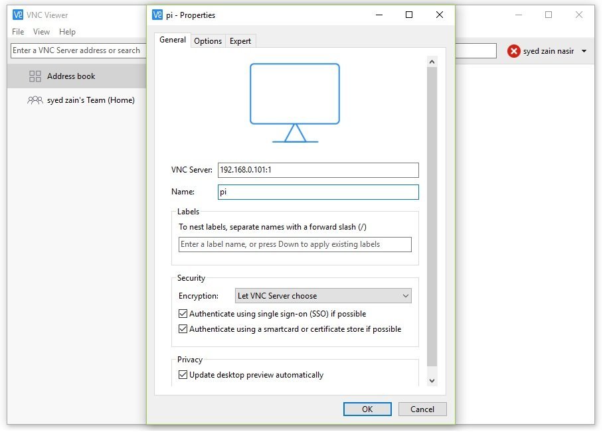Click the 'To nest labels' instruction text

pyautogui.click(x=272, y=227)
